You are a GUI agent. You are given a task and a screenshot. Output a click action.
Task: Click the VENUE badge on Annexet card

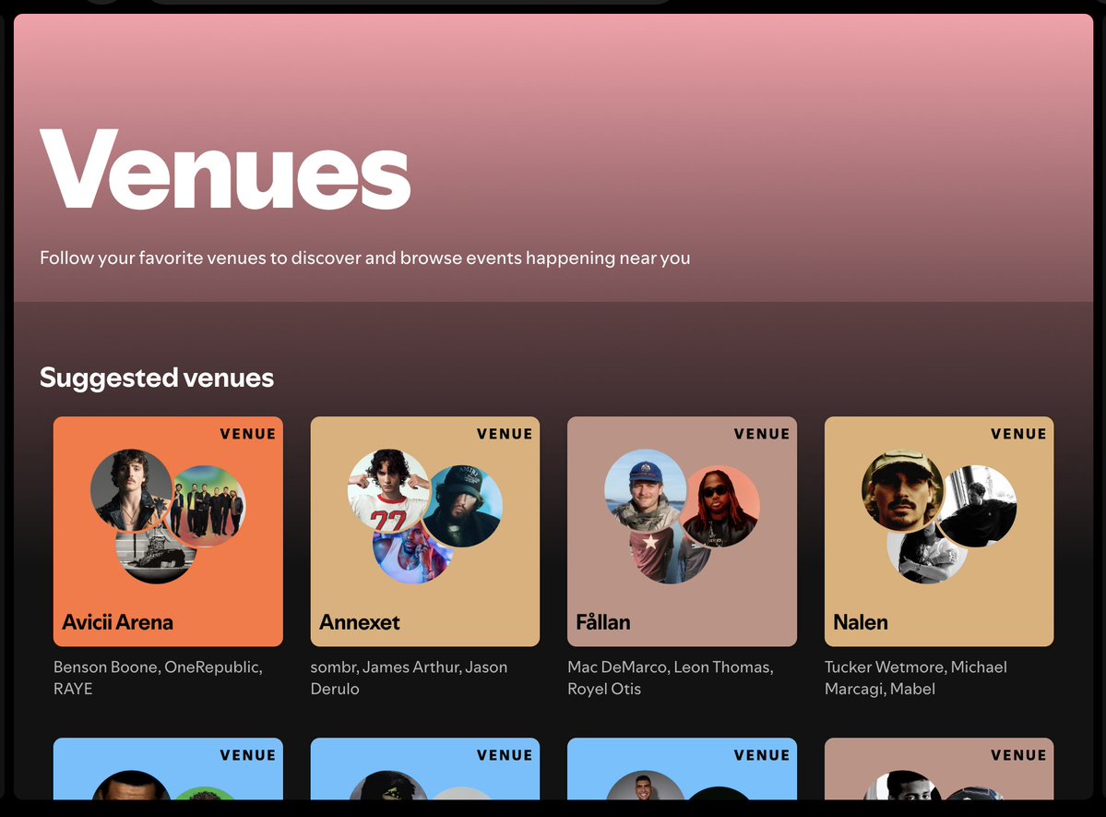[x=505, y=434]
